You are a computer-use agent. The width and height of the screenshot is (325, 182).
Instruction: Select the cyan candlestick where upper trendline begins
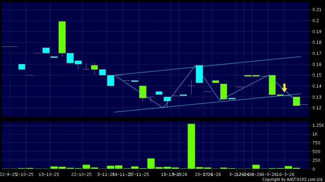tap(110, 80)
